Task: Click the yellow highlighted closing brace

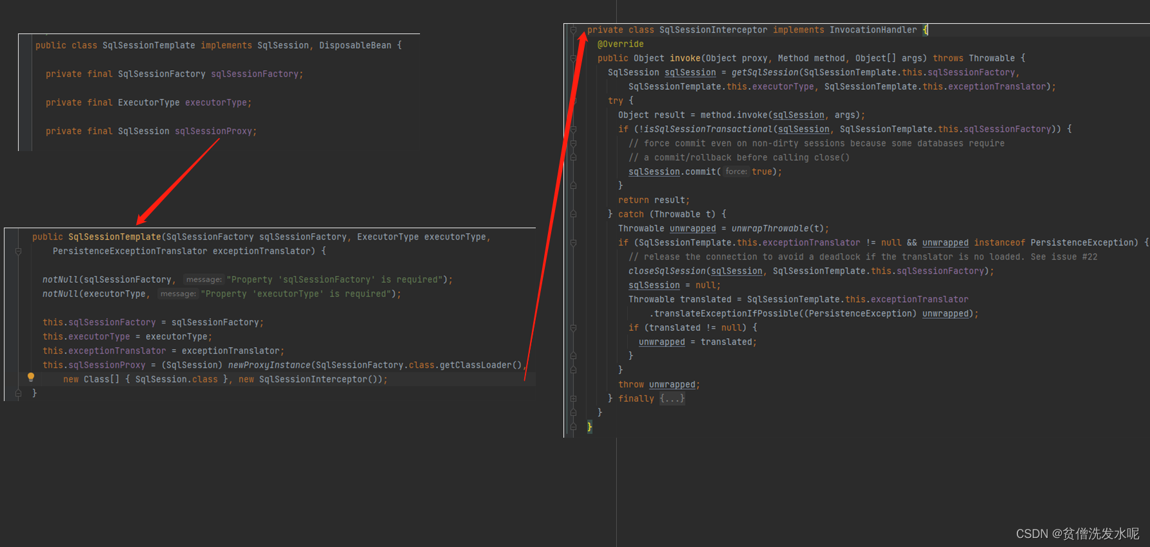Action: pos(589,427)
